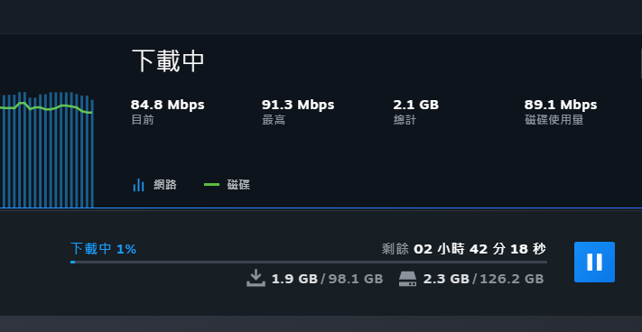
Task: Click the download arrow icon beside 1.9 GB
Action: point(256,278)
